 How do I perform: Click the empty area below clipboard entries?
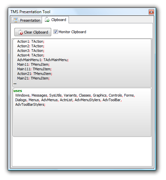pos(82,151)
